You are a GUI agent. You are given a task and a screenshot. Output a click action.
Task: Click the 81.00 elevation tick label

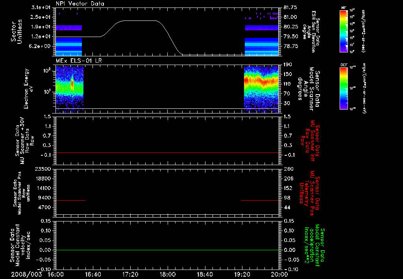coord(290,17)
